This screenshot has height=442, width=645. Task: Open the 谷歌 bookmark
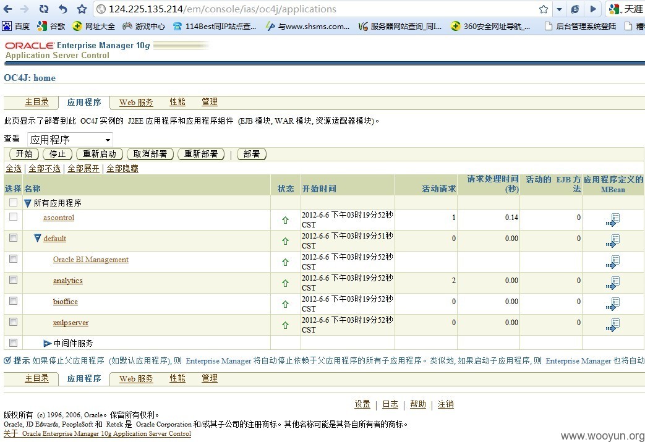click(51, 27)
